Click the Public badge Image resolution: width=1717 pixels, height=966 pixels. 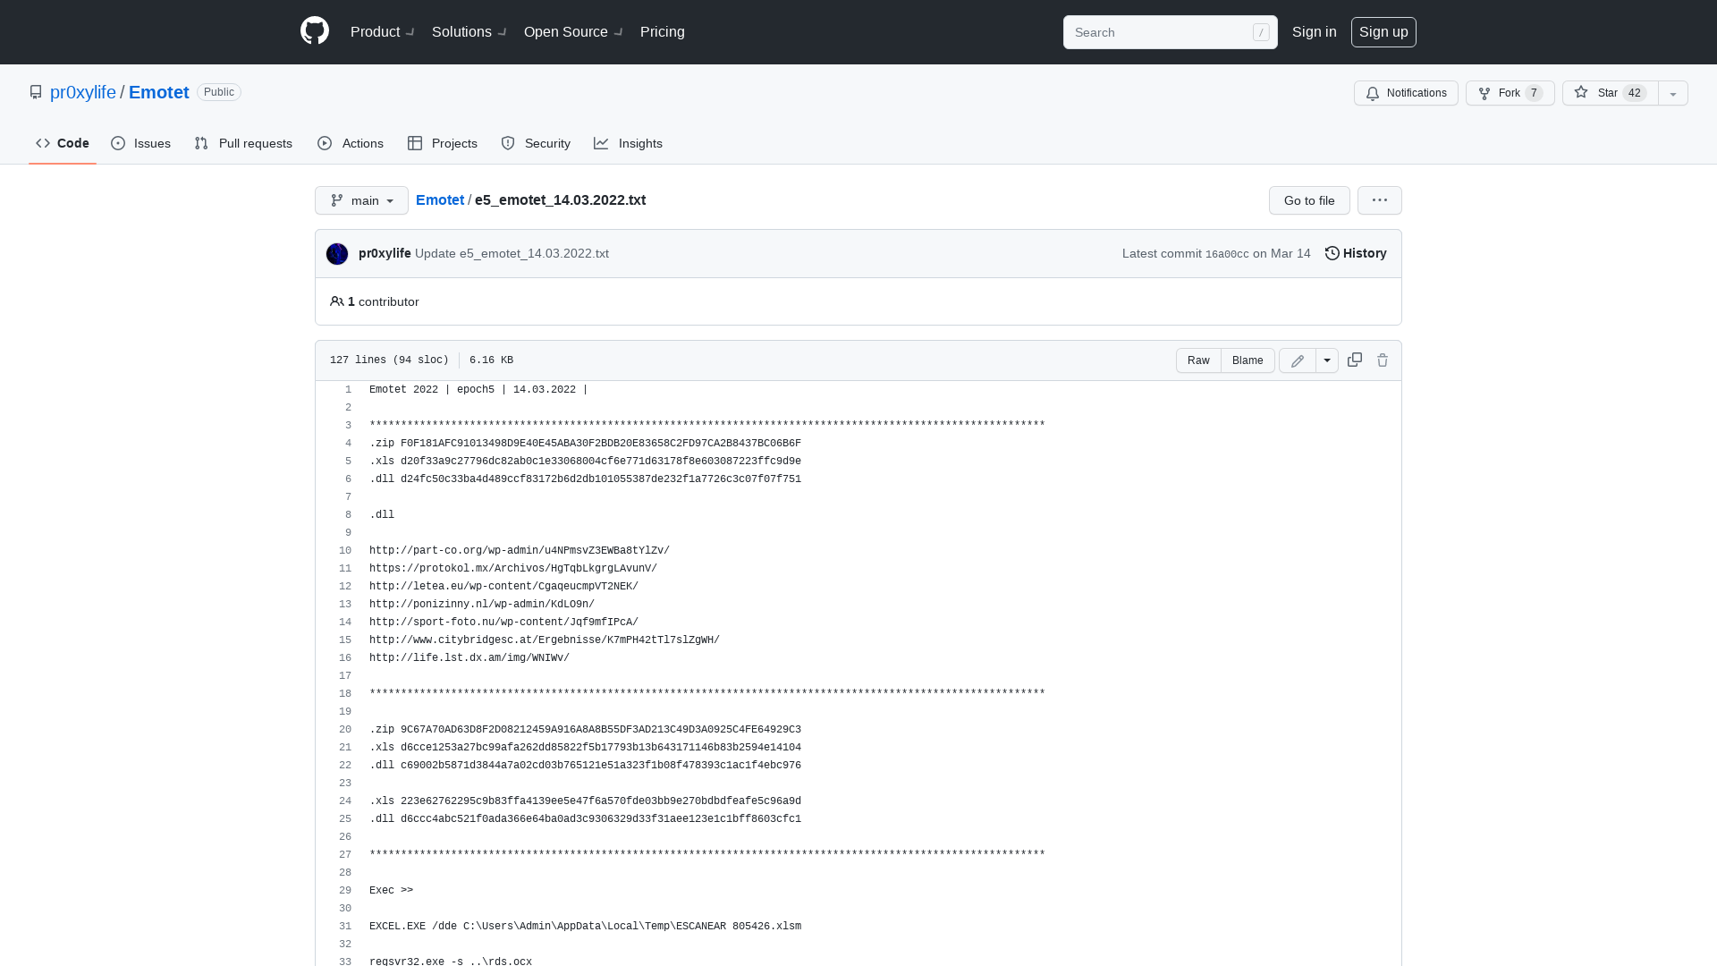pyautogui.click(x=219, y=92)
